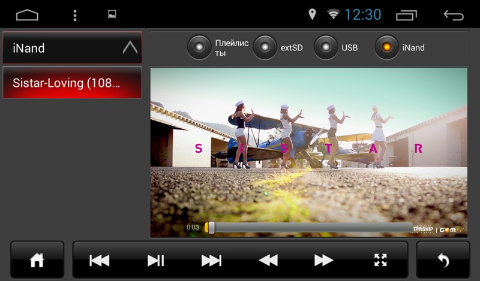Play the Sistar-Loving video file

pos(72,83)
